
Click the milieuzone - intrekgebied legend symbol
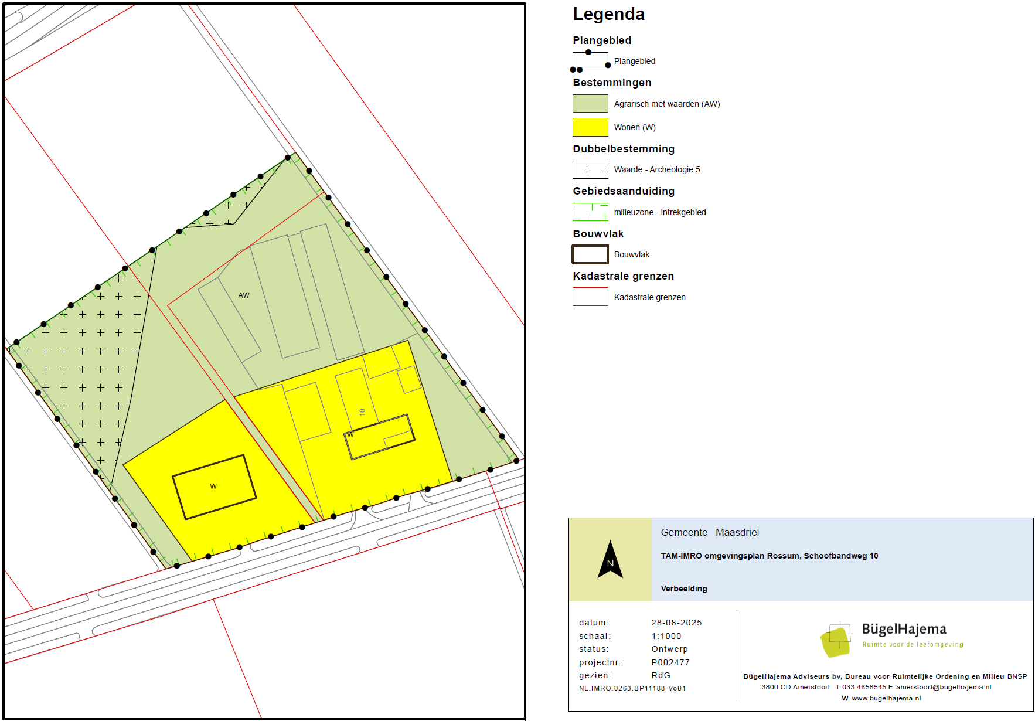(x=590, y=212)
